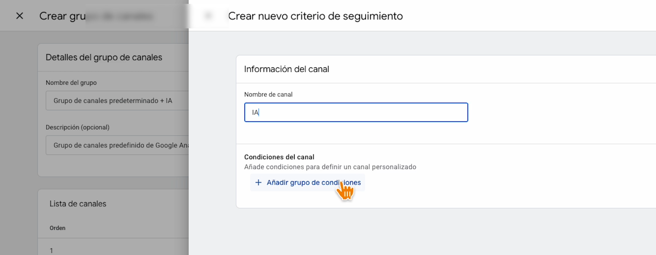The width and height of the screenshot is (656, 255).
Task: Click the Nombre del grupo label
Action: [71, 83]
